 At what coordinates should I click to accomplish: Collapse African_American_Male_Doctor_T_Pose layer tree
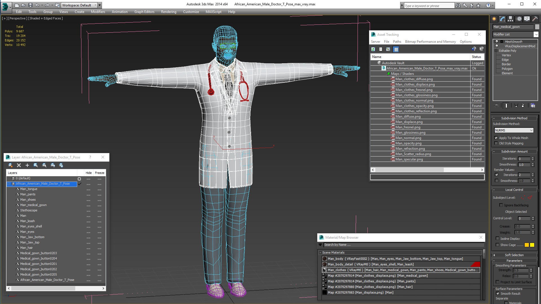click(8, 184)
